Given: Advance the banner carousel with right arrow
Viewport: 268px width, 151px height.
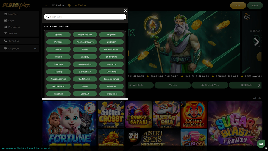Looking at the screenshot, I should tap(256, 42).
